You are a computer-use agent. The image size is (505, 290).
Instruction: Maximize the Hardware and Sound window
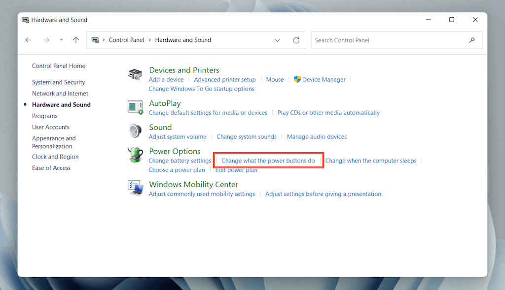coord(452,20)
